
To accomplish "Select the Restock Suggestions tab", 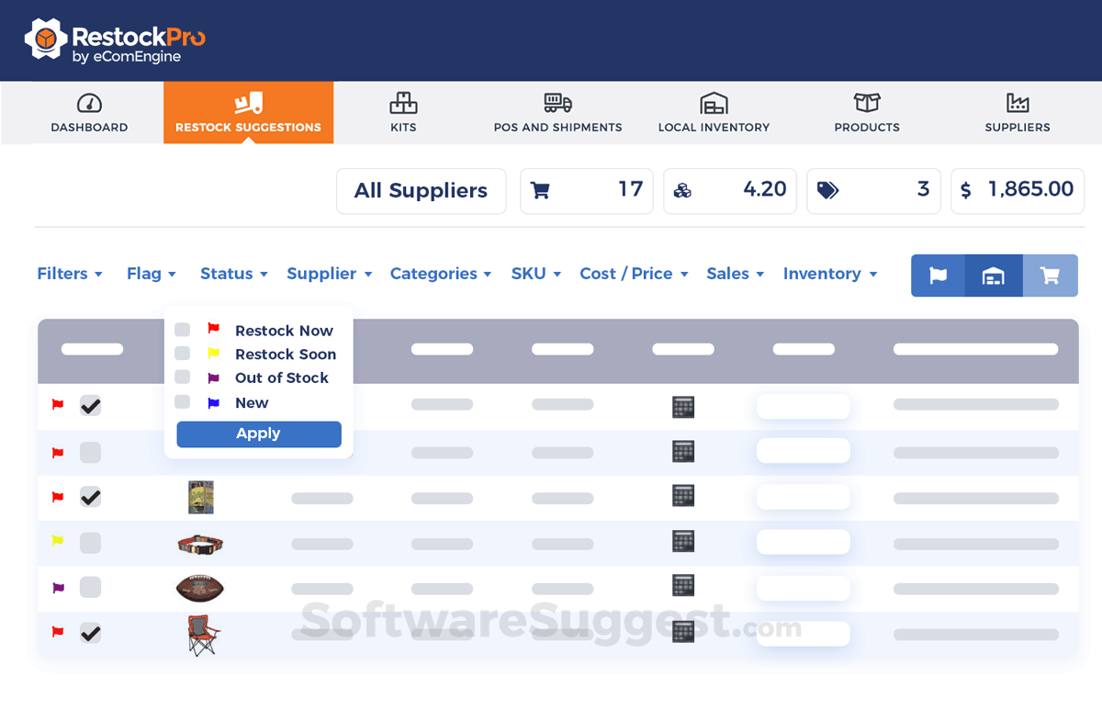I will tap(248, 112).
